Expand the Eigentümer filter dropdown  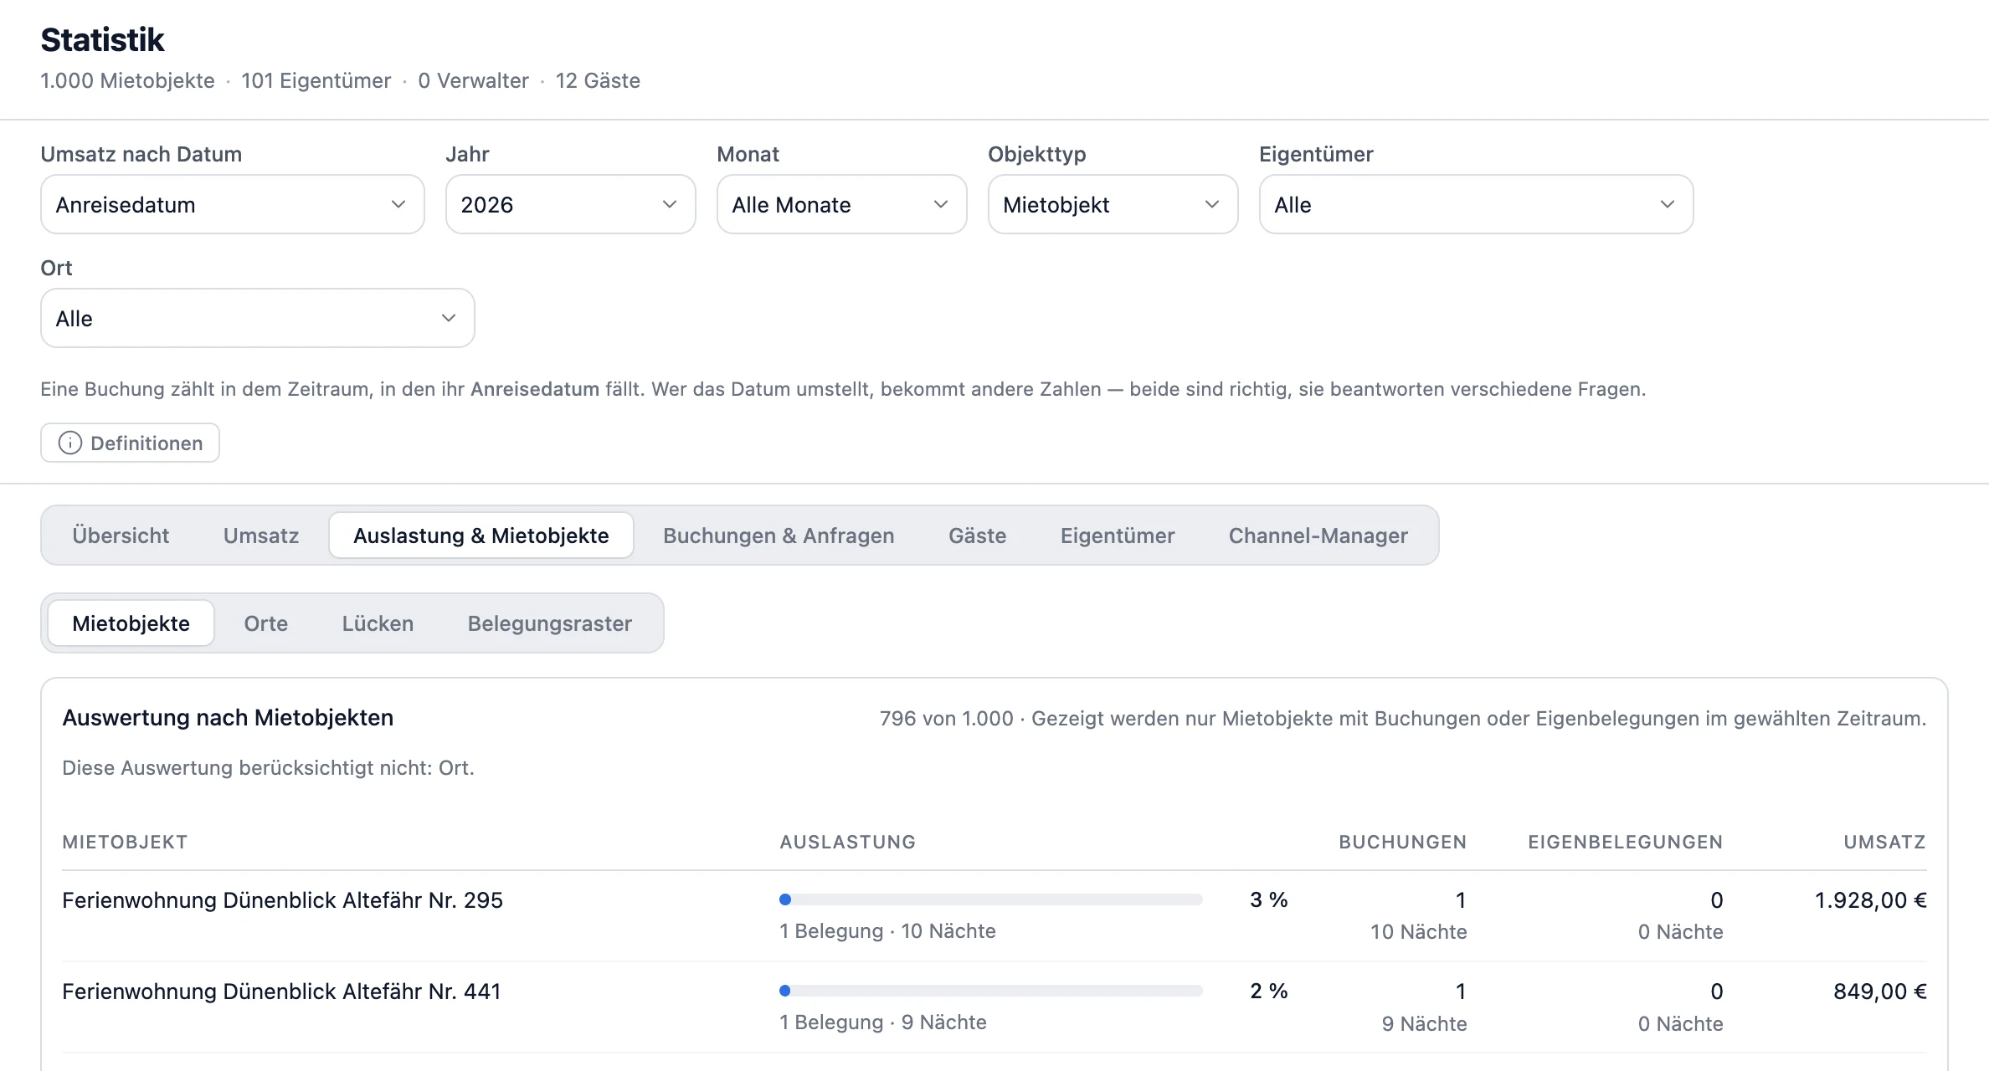click(1476, 204)
